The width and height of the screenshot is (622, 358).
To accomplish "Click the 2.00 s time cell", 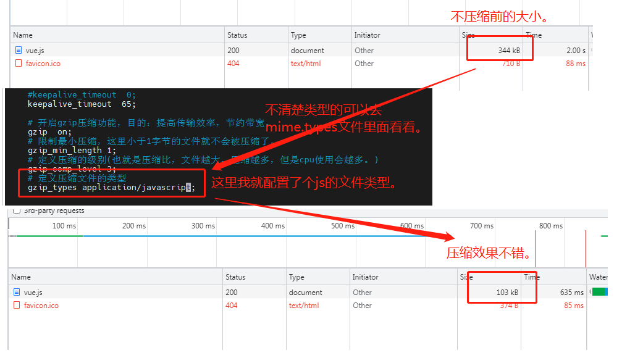I will [x=576, y=51].
